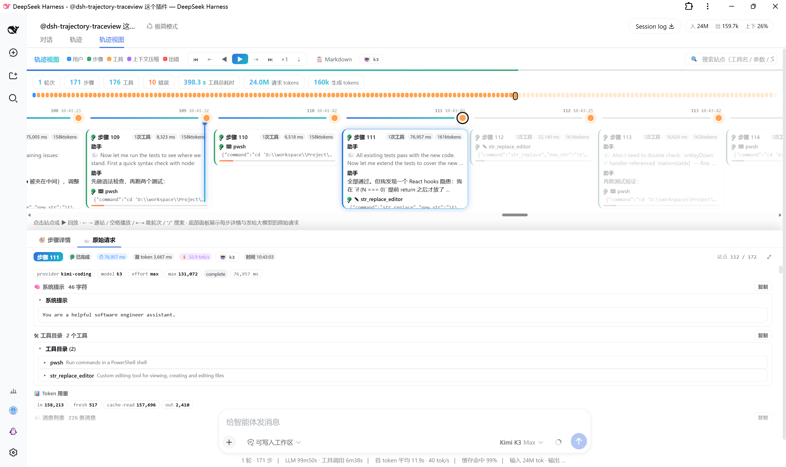
Task: Expand the pwsh tool entry
Action: (402, 363)
